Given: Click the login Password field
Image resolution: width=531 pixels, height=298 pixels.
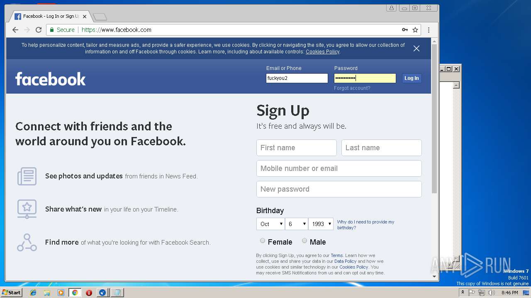Looking at the screenshot, I should coord(365,78).
